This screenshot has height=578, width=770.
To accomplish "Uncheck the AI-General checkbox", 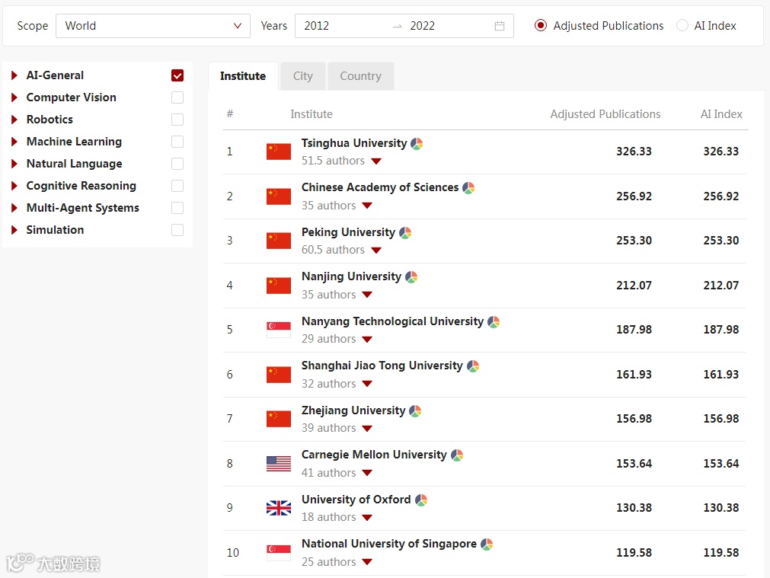I will [x=177, y=75].
